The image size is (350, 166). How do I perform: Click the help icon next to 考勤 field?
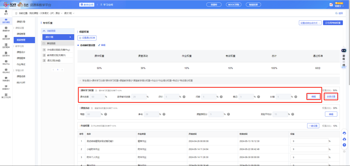pos(106,114)
